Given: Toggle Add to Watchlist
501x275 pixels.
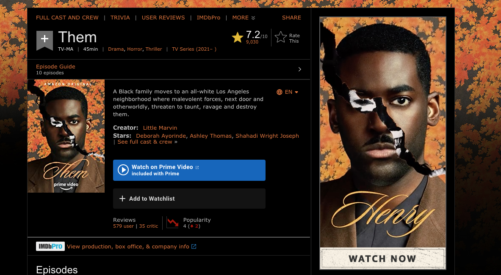Looking at the screenshot, I should 189,199.
